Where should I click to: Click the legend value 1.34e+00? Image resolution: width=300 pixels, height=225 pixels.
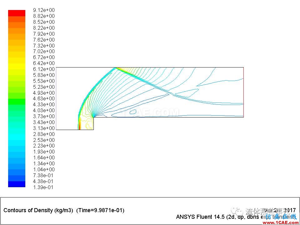point(44,163)
